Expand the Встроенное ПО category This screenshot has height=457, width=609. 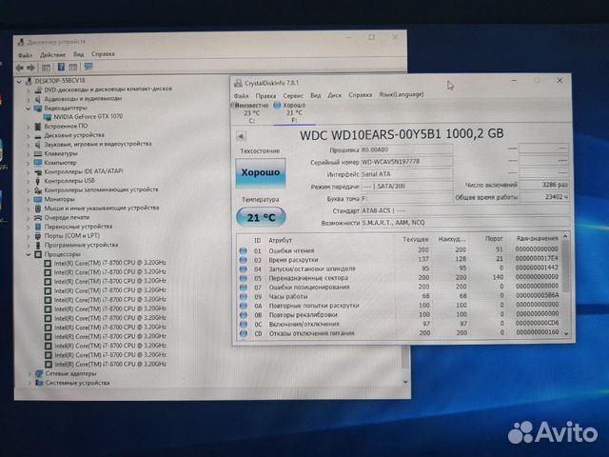pos(28,127)
